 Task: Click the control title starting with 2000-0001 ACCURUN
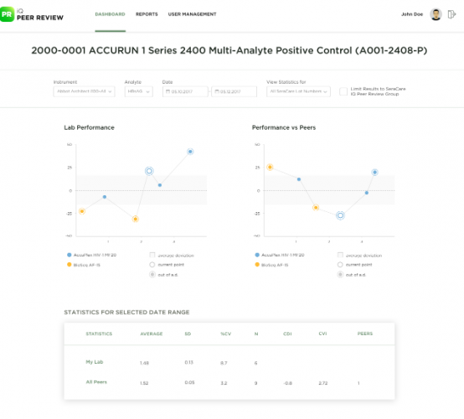[229, 50]
